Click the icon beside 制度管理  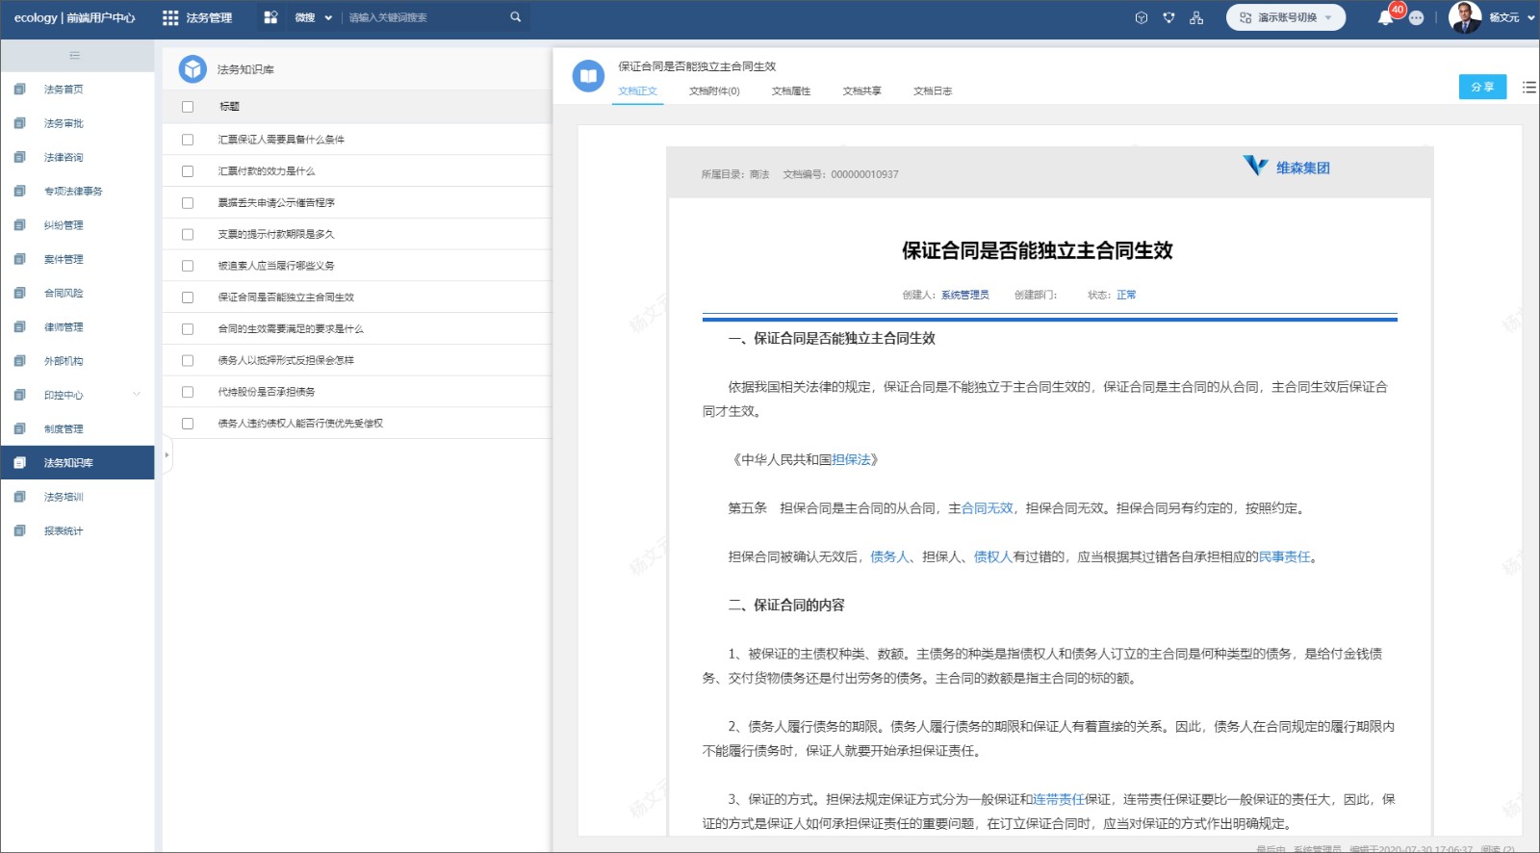pos(20,428)
